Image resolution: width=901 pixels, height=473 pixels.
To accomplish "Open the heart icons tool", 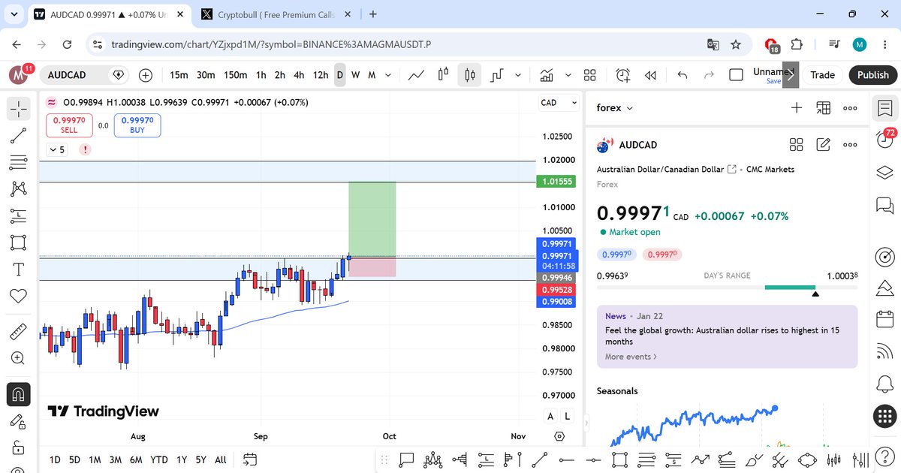I will point(19,296).
